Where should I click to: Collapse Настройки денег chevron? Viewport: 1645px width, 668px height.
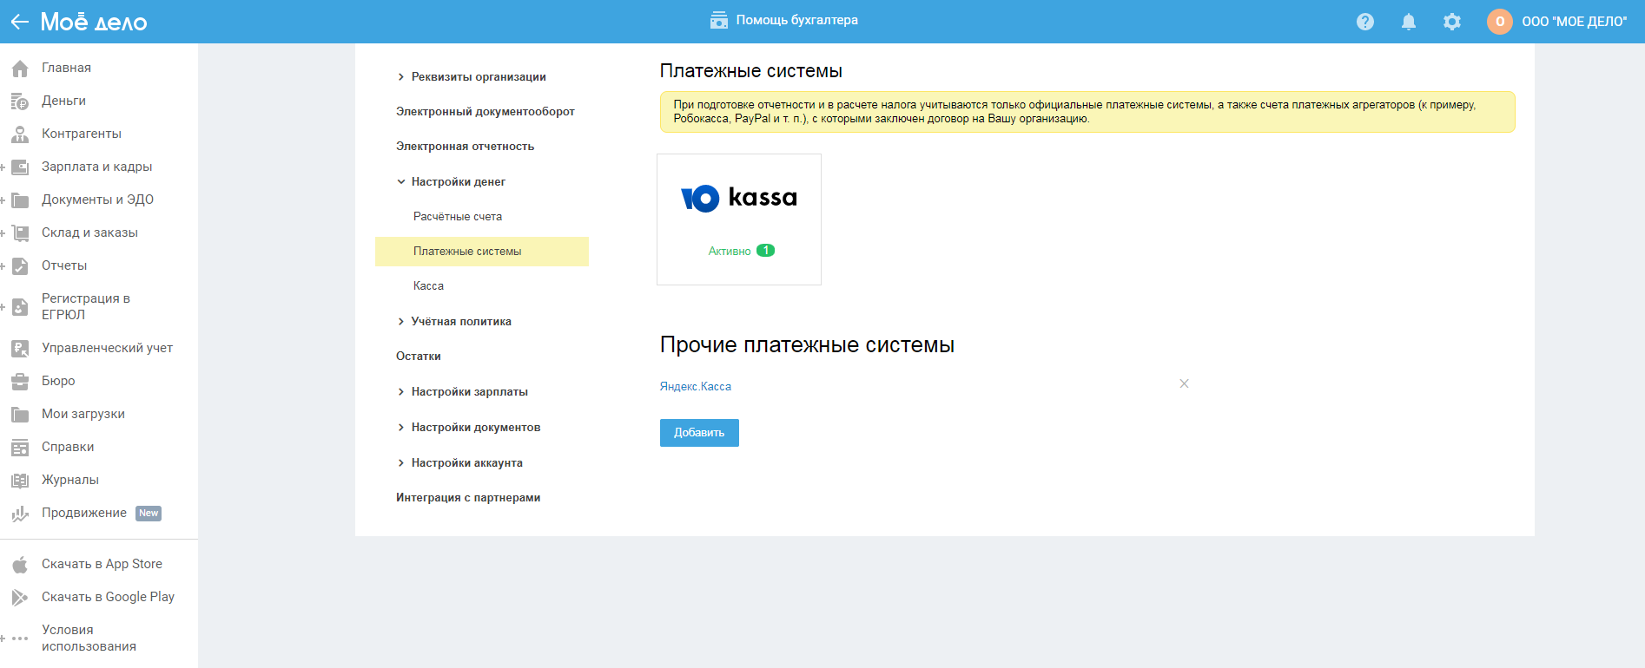pos(401,182)
